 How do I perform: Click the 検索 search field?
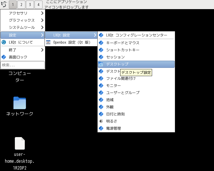(x=23, y=65)
